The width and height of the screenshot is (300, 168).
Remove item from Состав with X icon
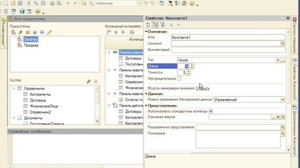(96, 82)
